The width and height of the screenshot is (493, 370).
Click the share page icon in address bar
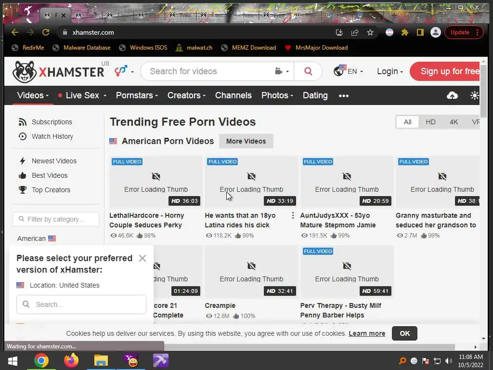tap(355, 32)
